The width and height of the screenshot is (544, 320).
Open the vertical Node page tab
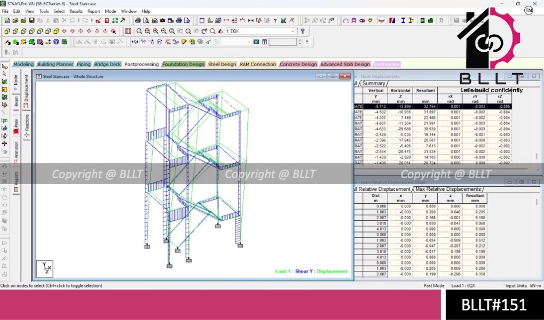point(15,83)
